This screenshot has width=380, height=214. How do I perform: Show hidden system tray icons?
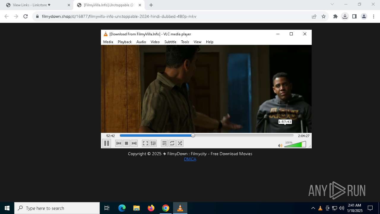point(313,208)
